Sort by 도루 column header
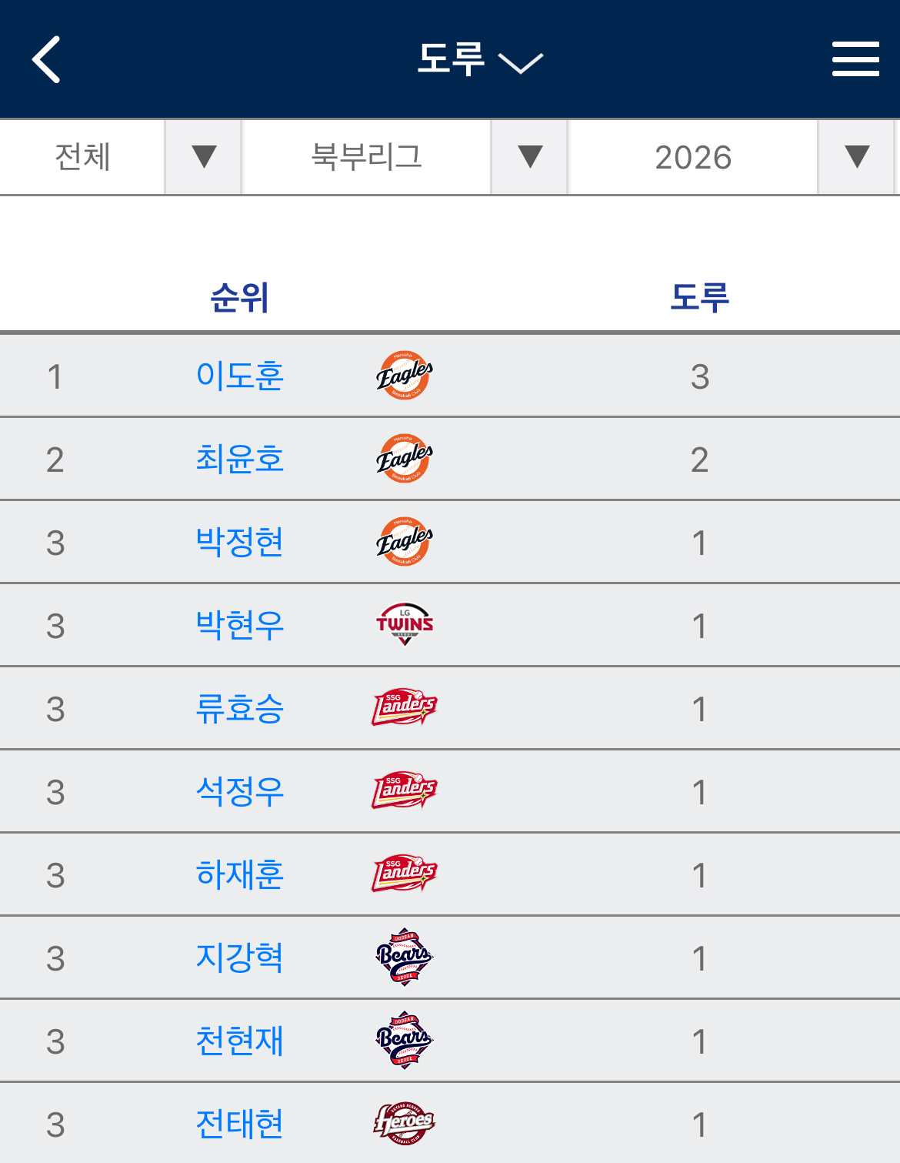The height and width of the screenshot is (1163, 900). pyautogui.click(x=699, y=298)
